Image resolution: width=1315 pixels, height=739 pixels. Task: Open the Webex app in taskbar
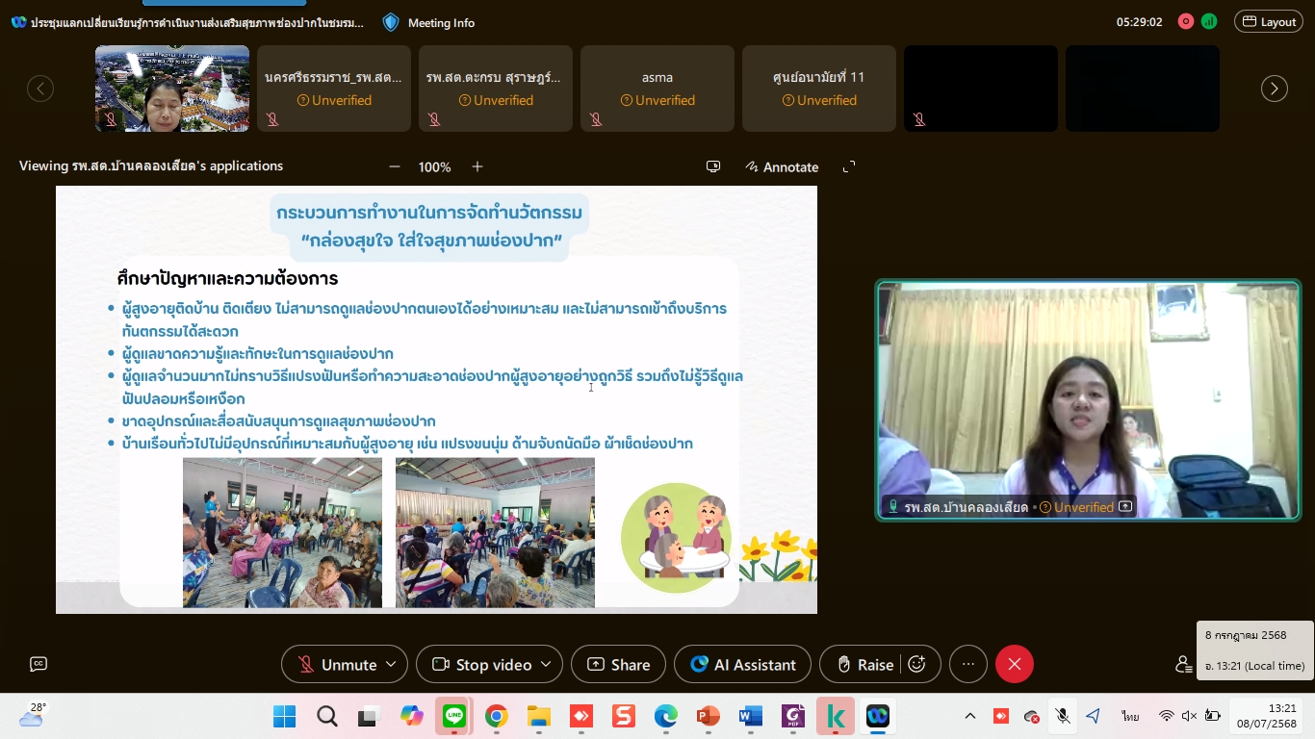click(877, 716)
